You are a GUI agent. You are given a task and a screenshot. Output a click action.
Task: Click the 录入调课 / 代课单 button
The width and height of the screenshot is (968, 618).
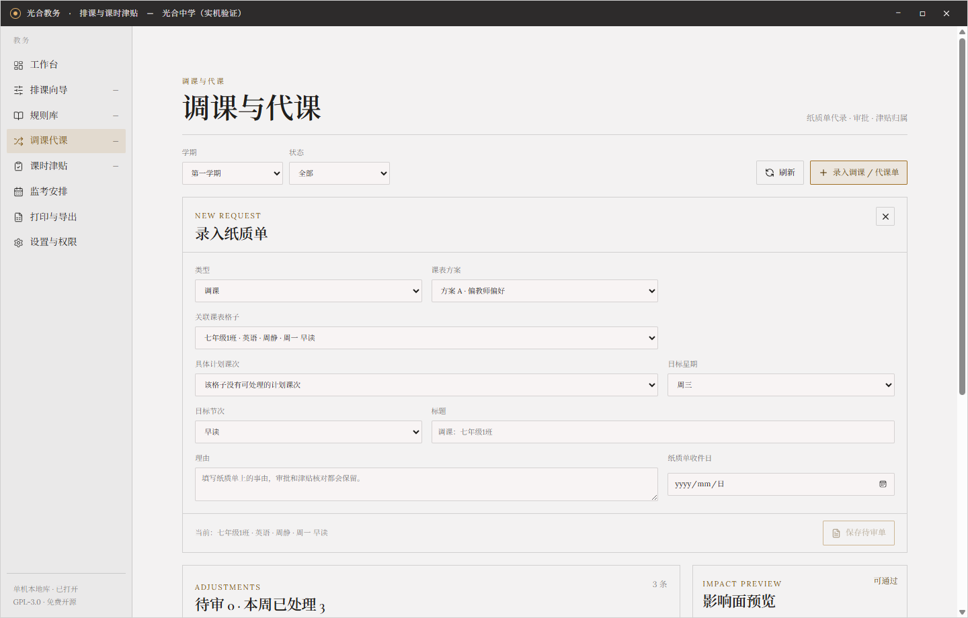[x=858, y=173]
